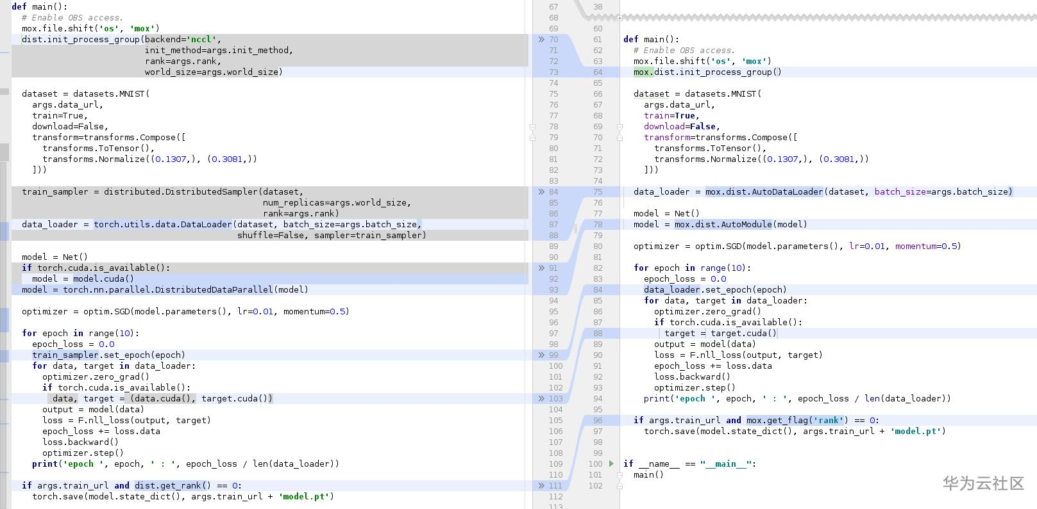This screenshot has width=1037, height=509.
Task: Click "def main():" in the left pane
Action: (x=39, y=7)
